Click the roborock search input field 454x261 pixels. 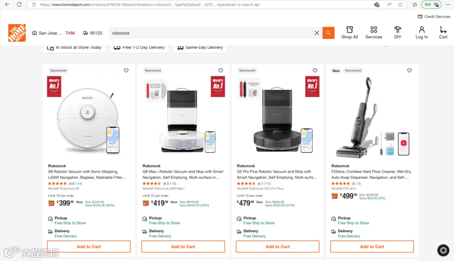click(210, 33)
